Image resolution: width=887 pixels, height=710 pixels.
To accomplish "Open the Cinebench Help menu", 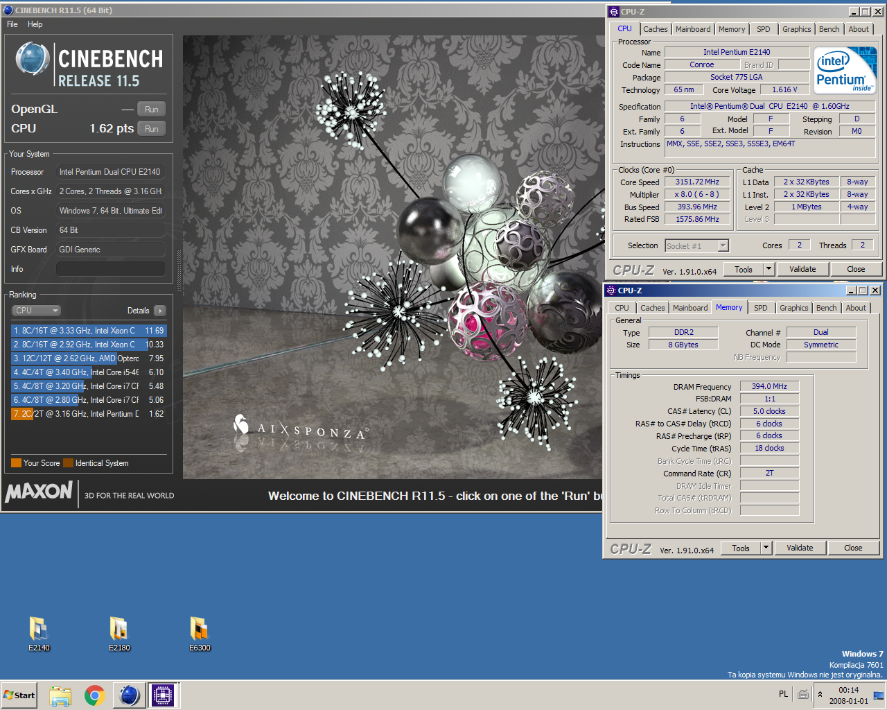I will [35, 24].
